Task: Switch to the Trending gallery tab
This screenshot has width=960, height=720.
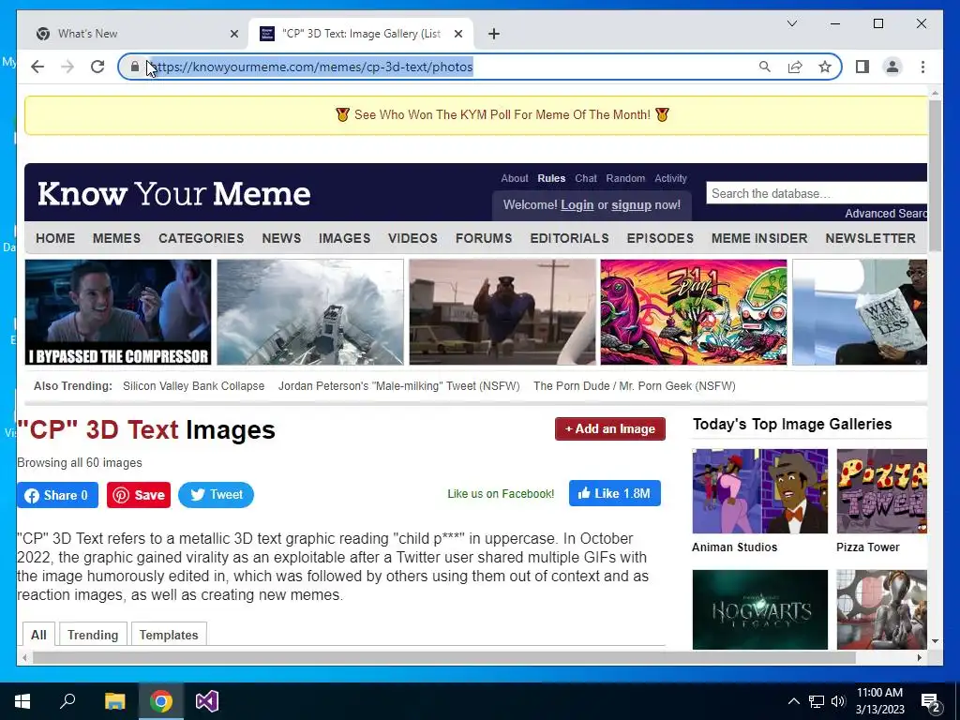Action: pos(93,635)
